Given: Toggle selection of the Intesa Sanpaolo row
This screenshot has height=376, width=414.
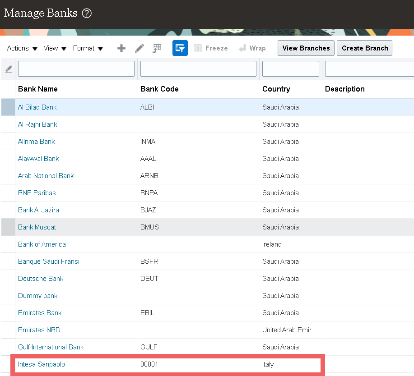Looking at the screenshot, I should (8, 364).
